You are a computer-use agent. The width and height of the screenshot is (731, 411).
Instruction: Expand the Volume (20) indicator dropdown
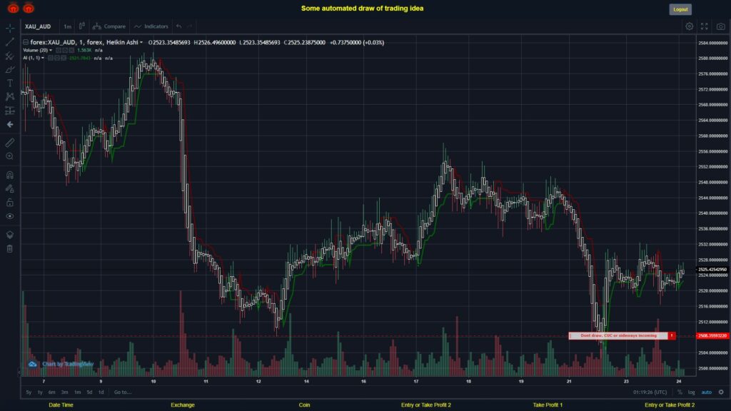coord(51,51)
